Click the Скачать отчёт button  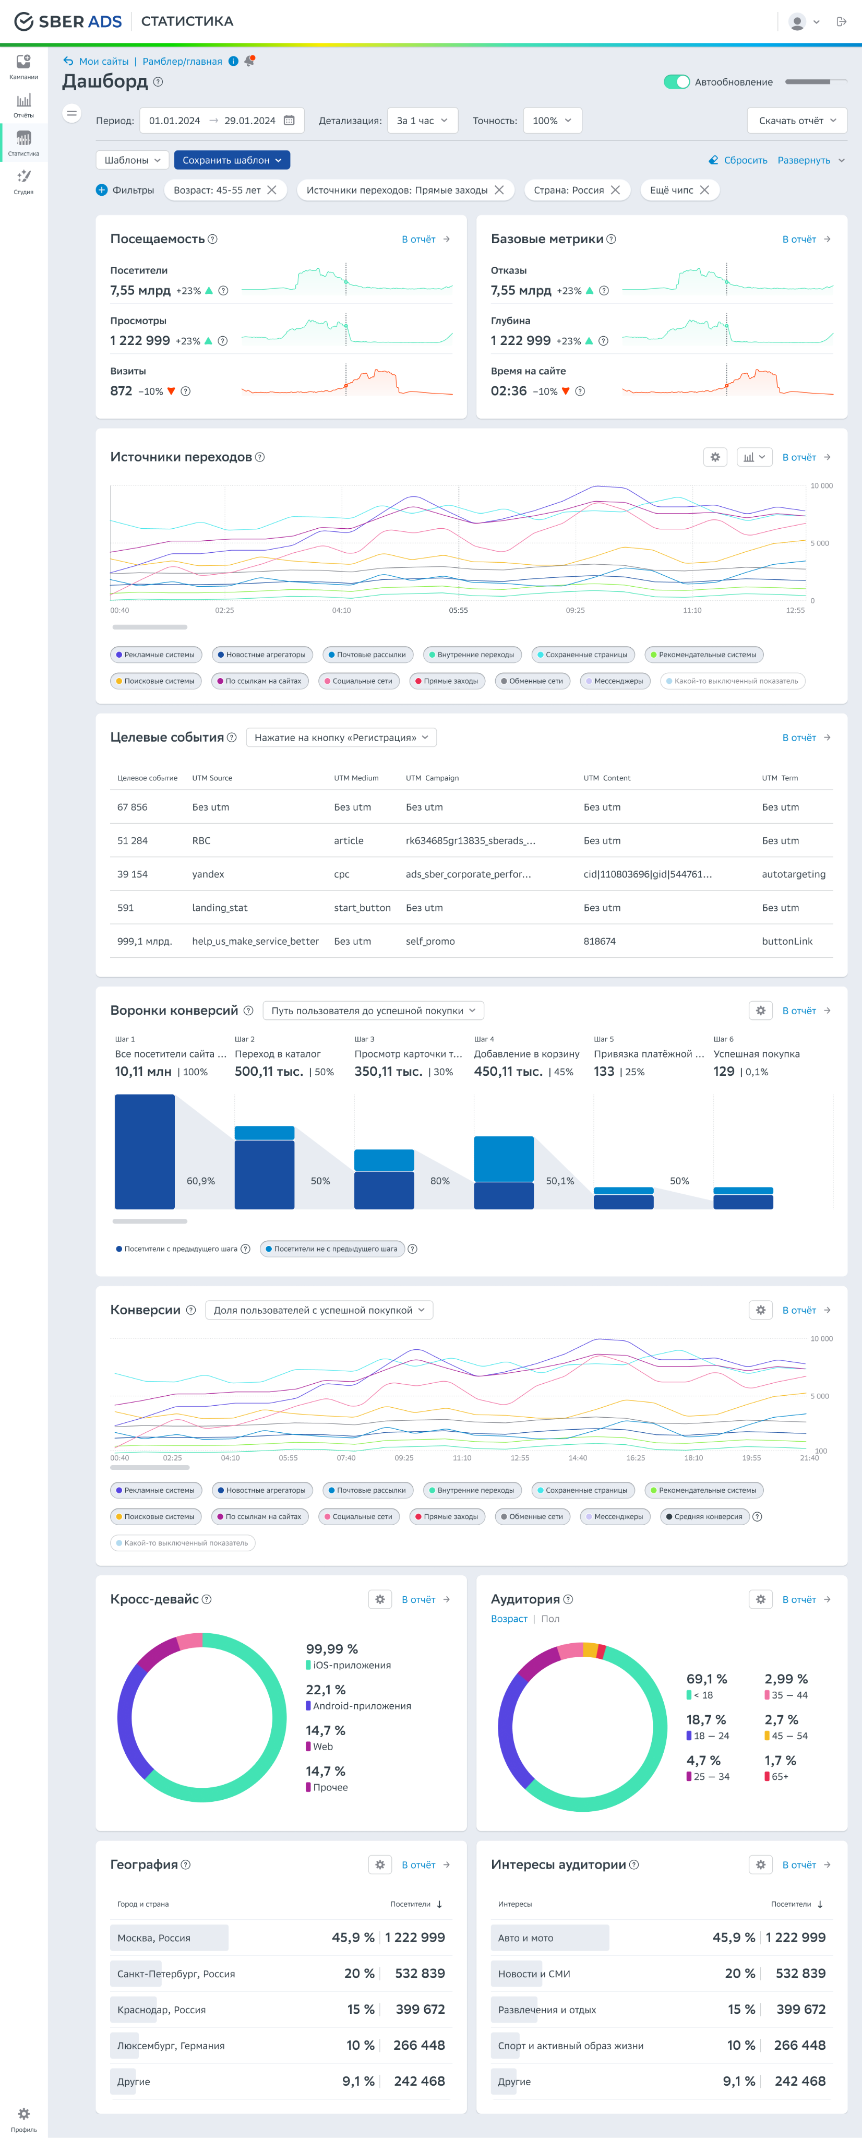[796, 121]
